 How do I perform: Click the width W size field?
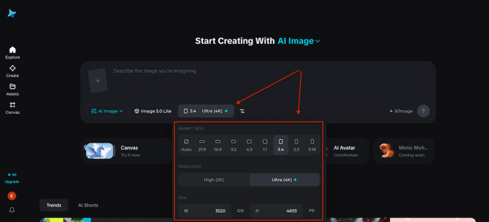click(204, 211)
